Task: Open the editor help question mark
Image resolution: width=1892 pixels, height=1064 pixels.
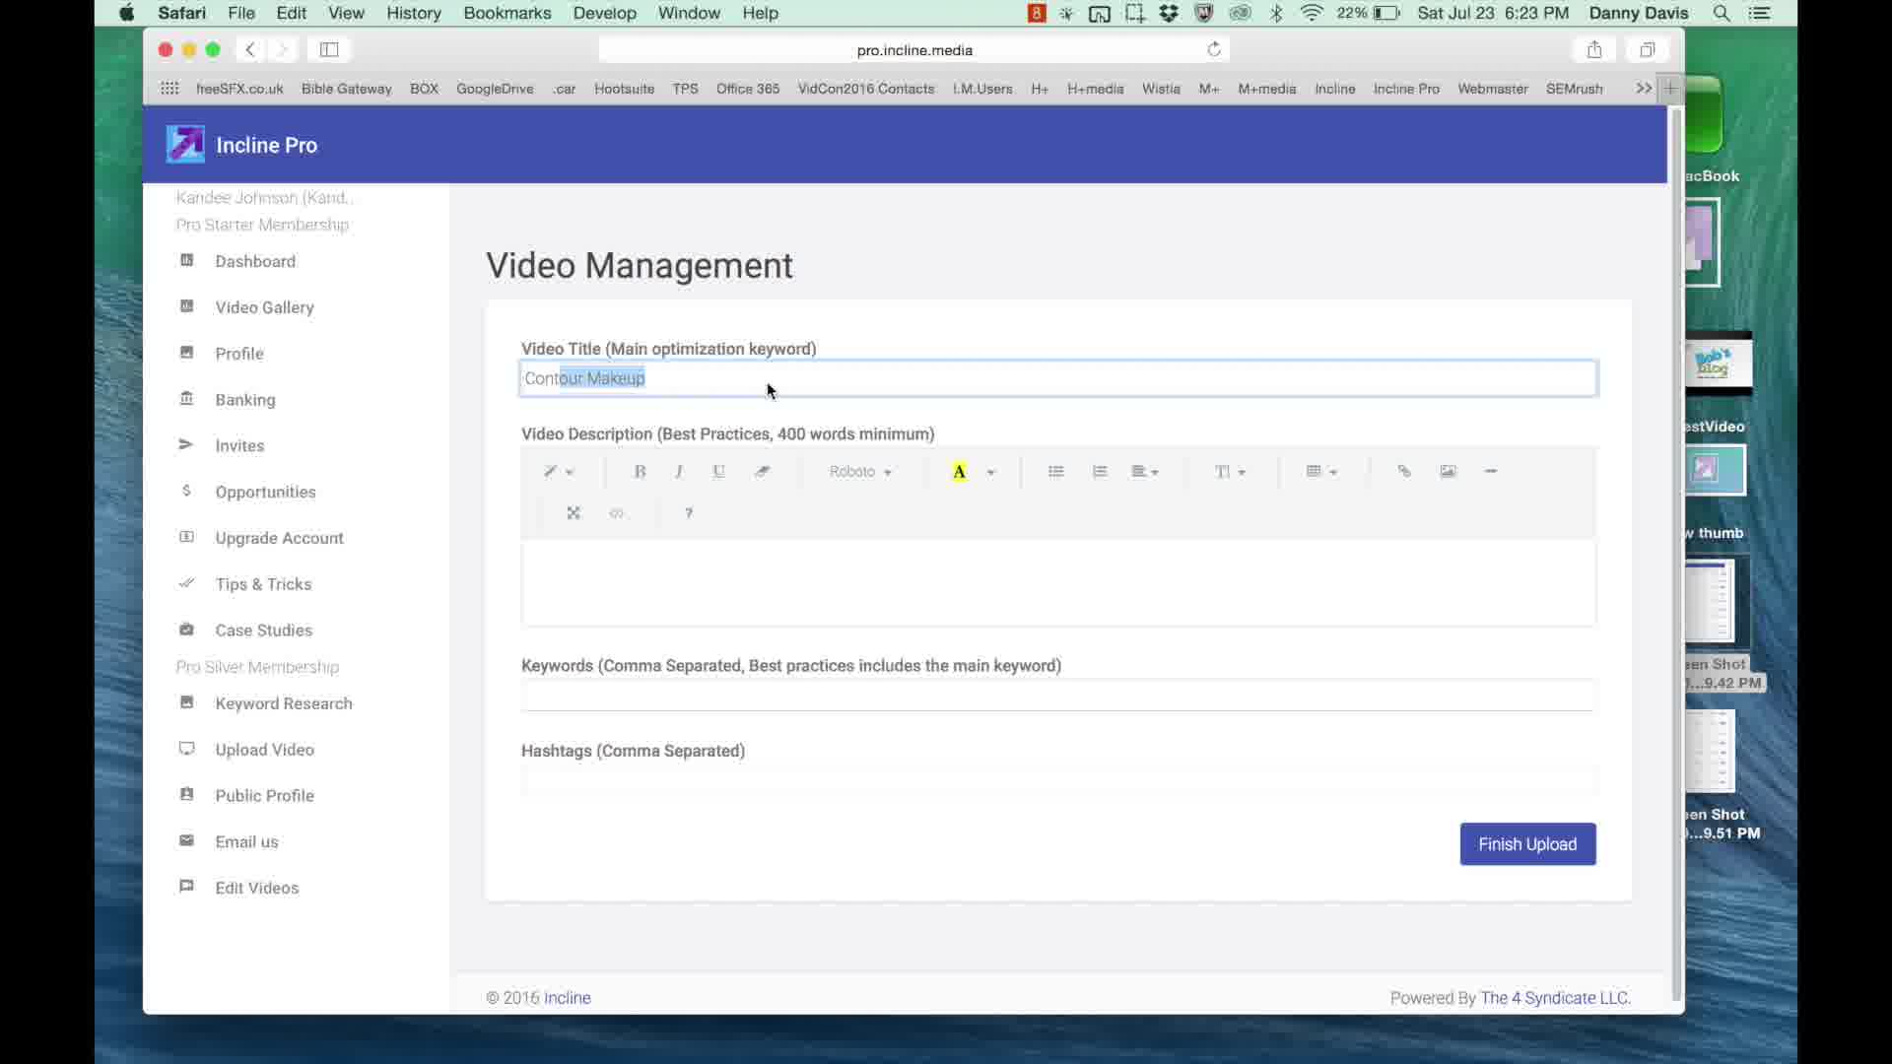Action: click(x=689, y=513)
